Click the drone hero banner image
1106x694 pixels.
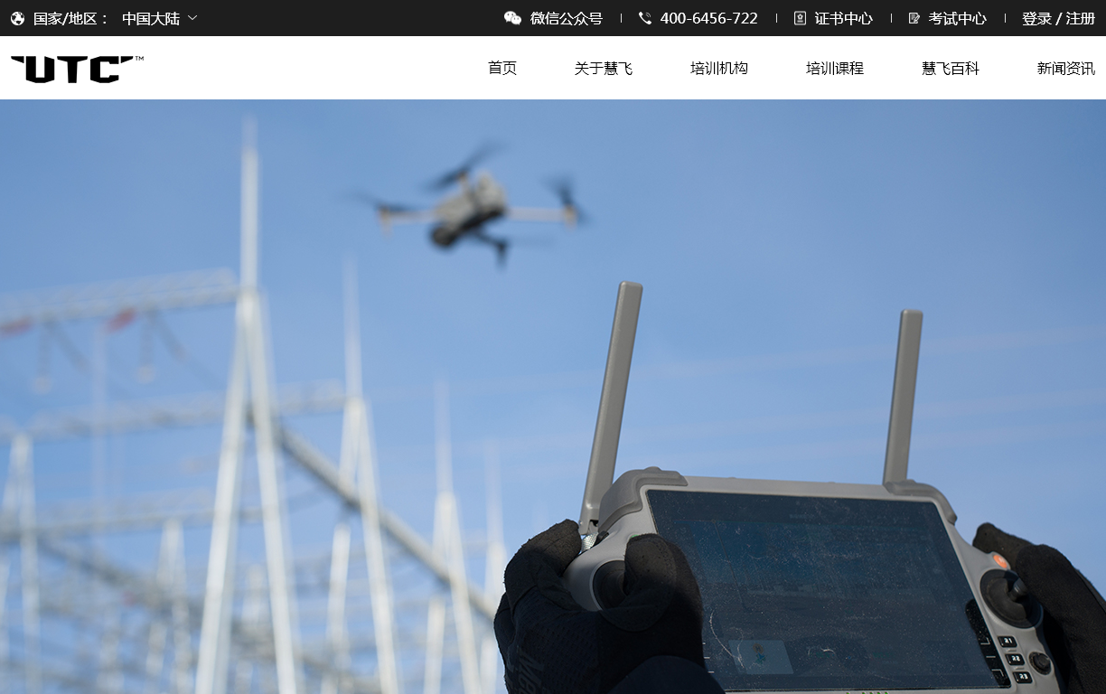click(553, 396)
